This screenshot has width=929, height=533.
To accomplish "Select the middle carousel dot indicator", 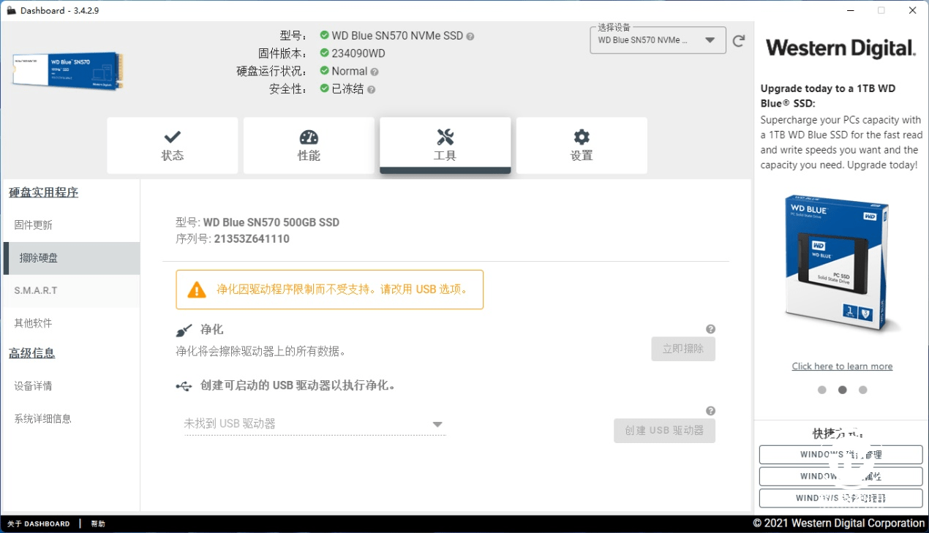I will point(842,390).
